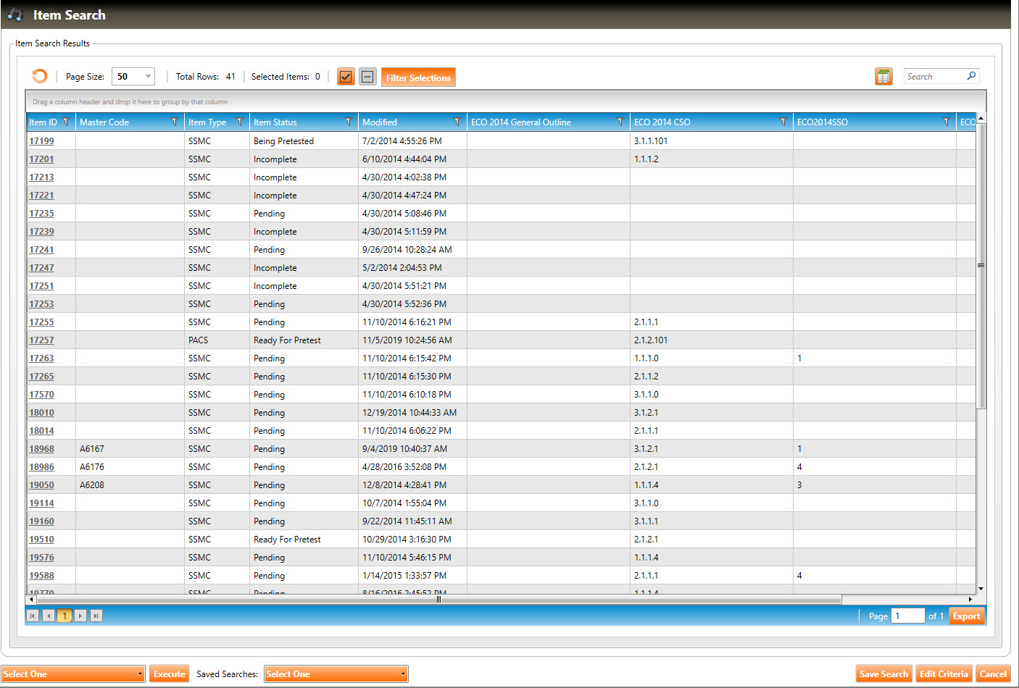Open the column chooser grid icon
The image size is (1019, 688).
click(883, 76)
